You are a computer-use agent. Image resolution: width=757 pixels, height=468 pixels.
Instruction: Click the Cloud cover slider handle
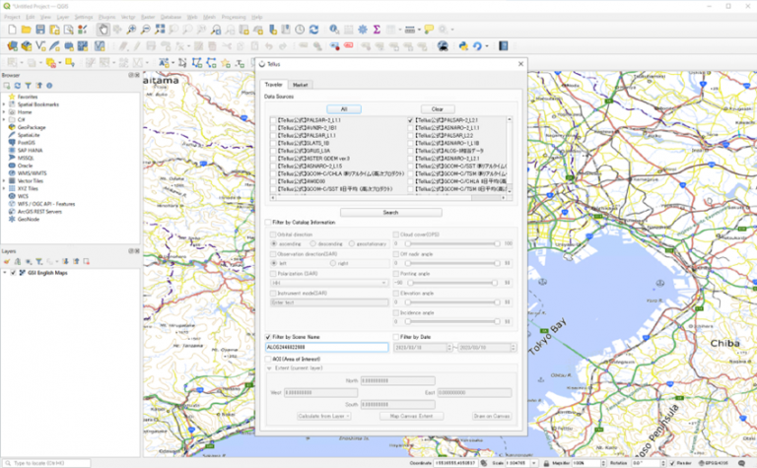pos(407,243)
